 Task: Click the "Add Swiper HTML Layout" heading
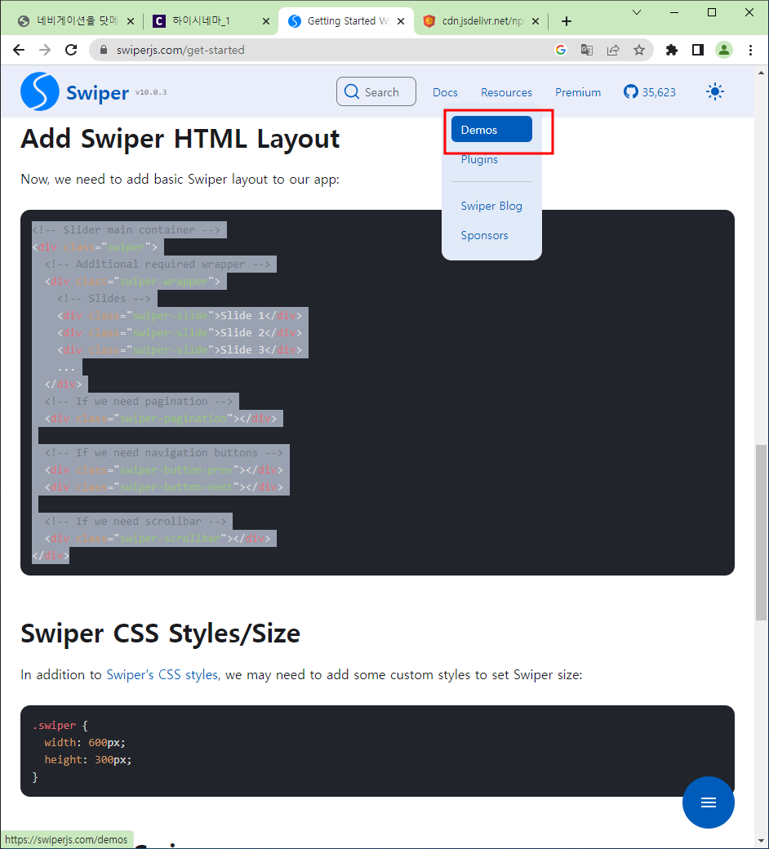click(x=180, y=139)
